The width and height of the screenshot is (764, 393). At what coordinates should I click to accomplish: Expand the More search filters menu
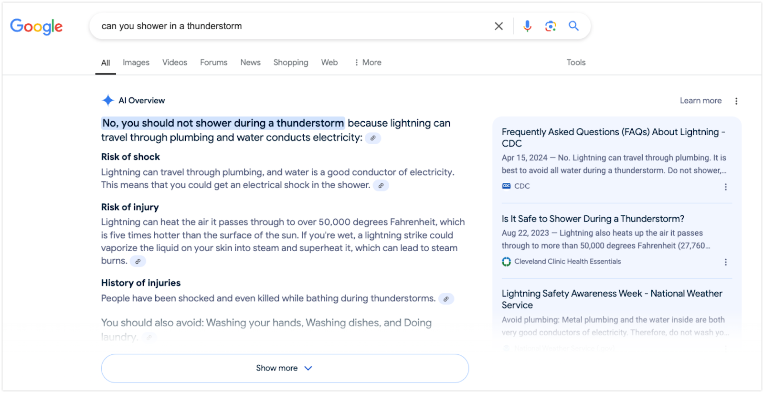click(368, 63)
